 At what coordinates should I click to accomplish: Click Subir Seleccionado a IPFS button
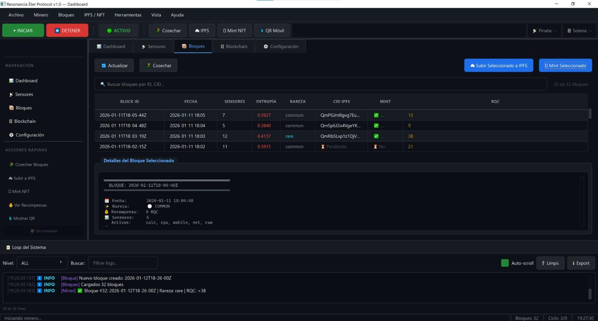click(x=498, y=66)
